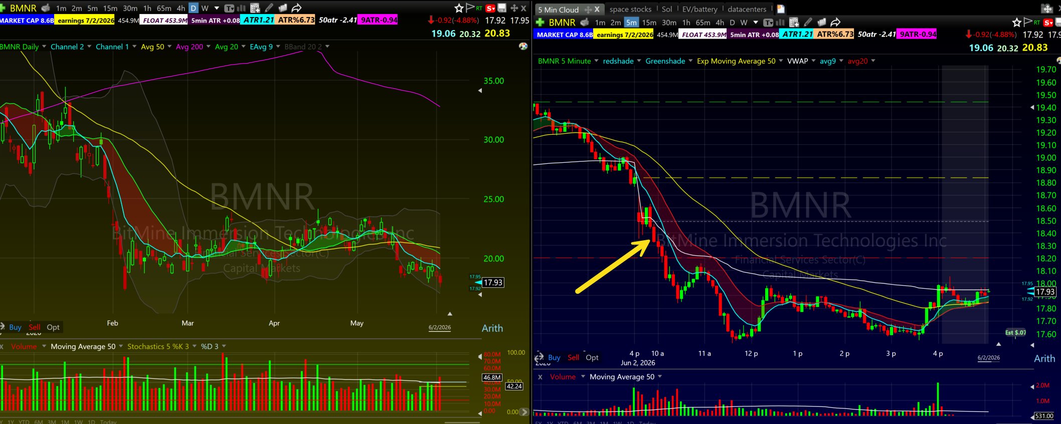Image resolution: width=1061 pixels, height=424 pixels.
Task: Click Buy on the 5-minute chart
Action: pyautogui.click(x=554, y=357)
